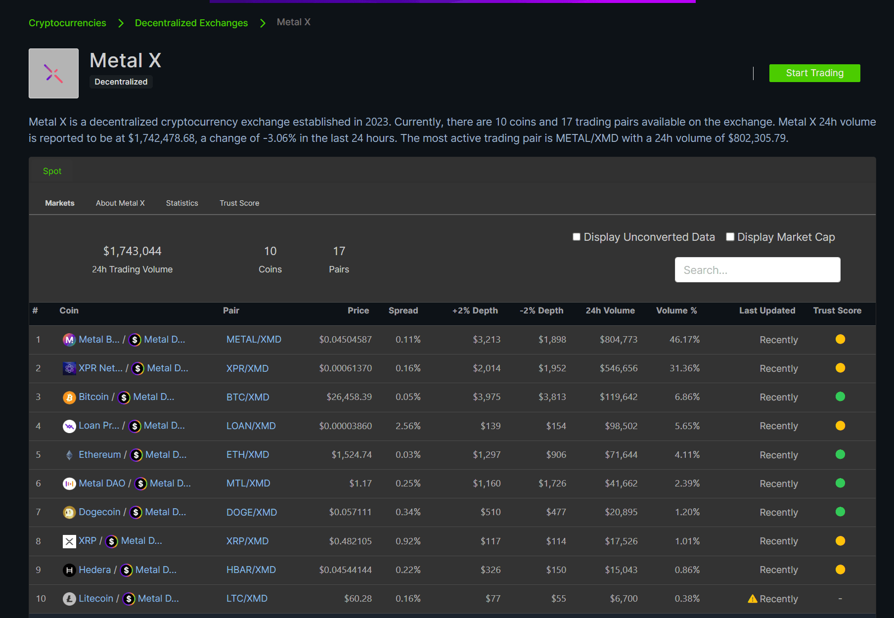
Task: Open the HBAR/XMD pair link
Action: (251, 570)
